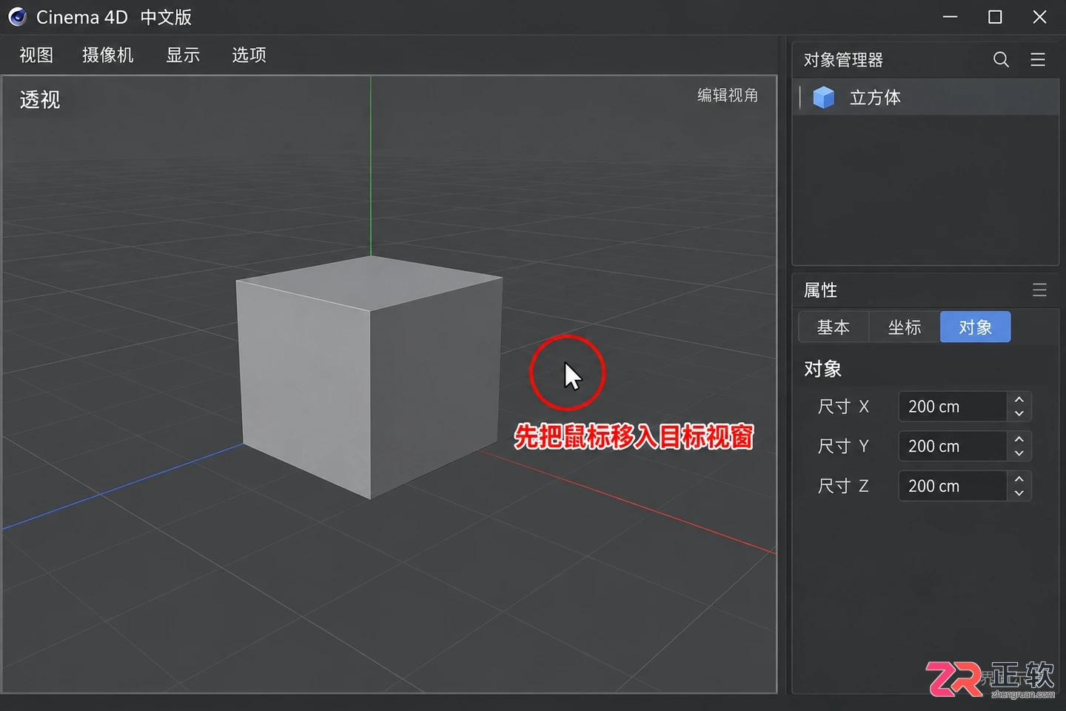Decrease 尺寸 X with the down arrow
Image resolution: width=1066 pixels, height=711 pixels.
1019,414
